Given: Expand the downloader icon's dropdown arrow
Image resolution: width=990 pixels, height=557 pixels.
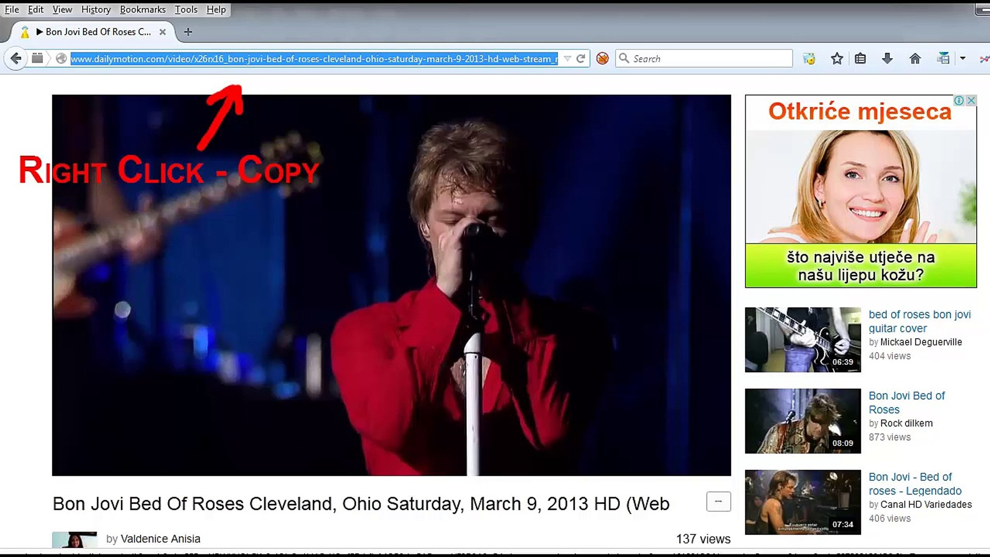Looking at the screenshot, I should (x=963, y=58).
